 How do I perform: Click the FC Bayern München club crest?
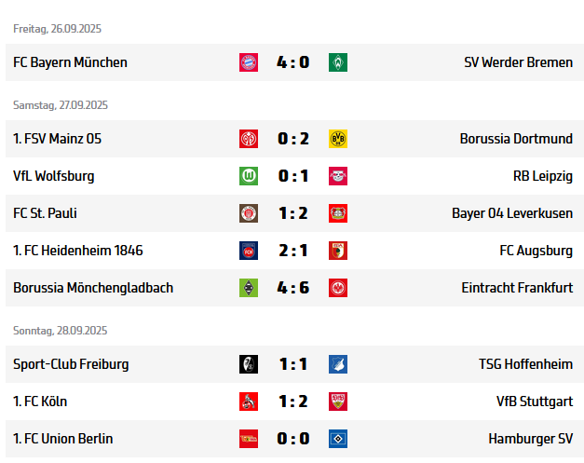click(249, 62)
